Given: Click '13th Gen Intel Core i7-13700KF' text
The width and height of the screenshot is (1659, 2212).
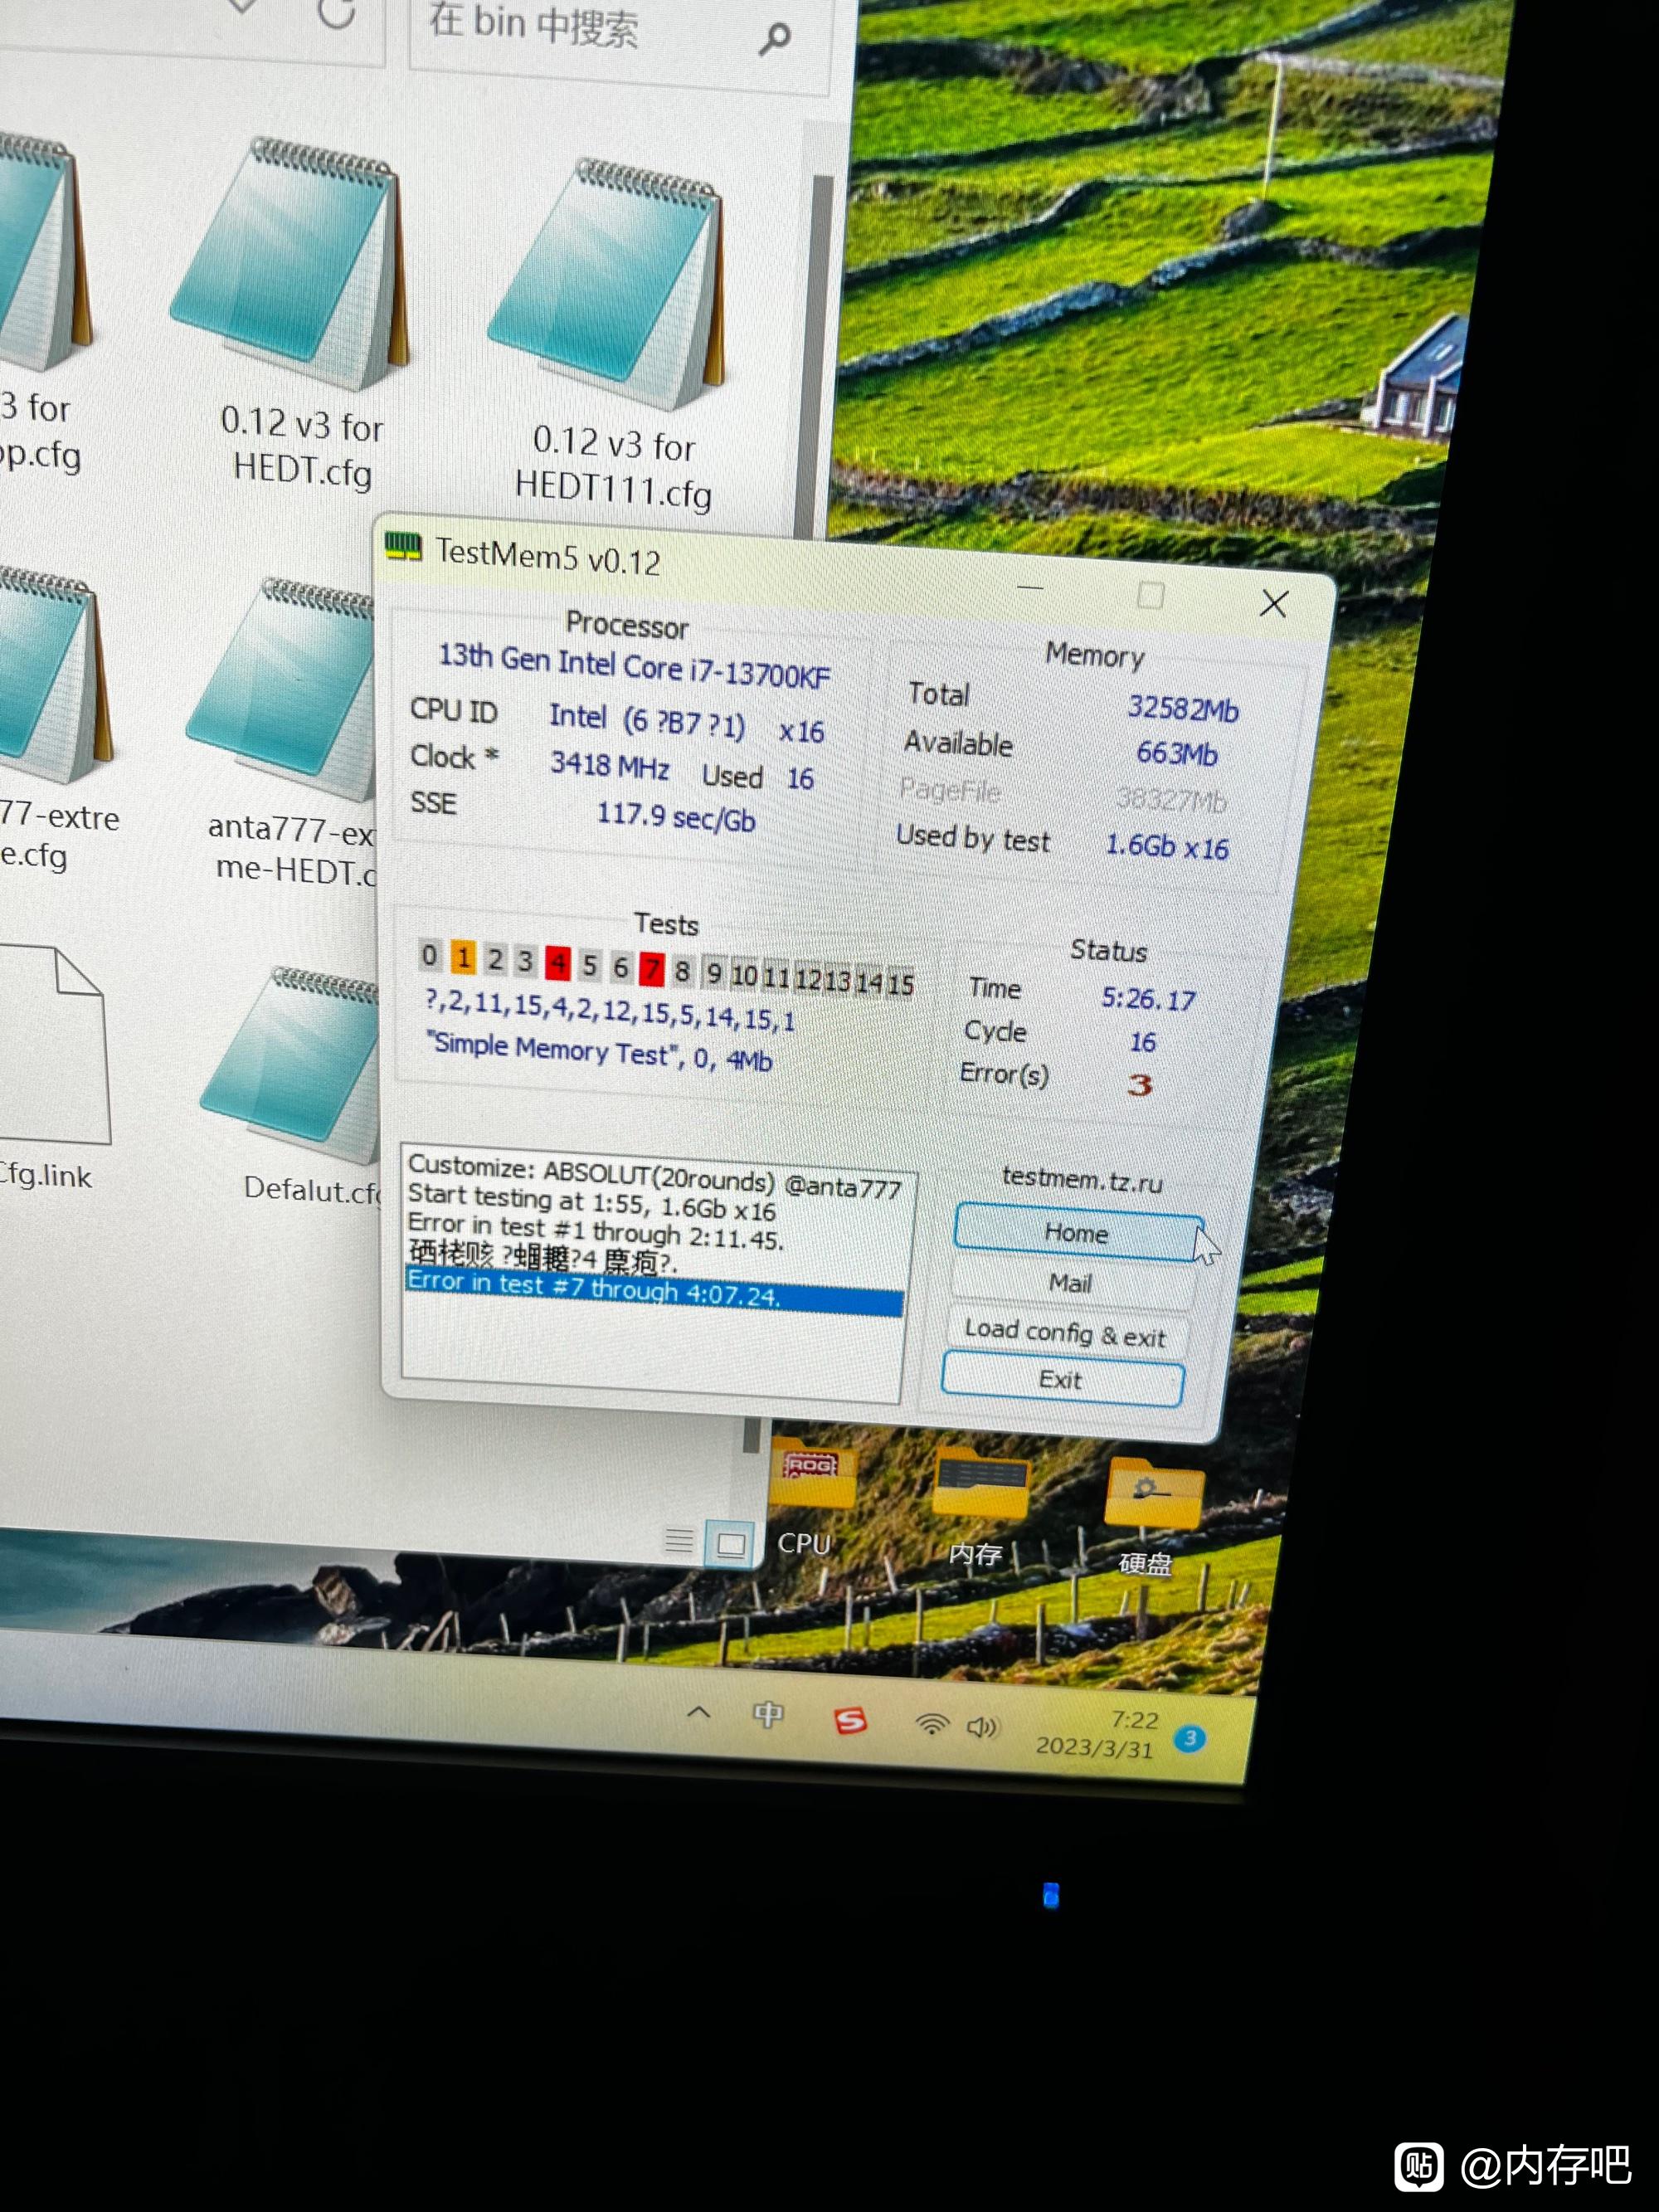Looking at the screenshot, I should click(x=634, y=666).
